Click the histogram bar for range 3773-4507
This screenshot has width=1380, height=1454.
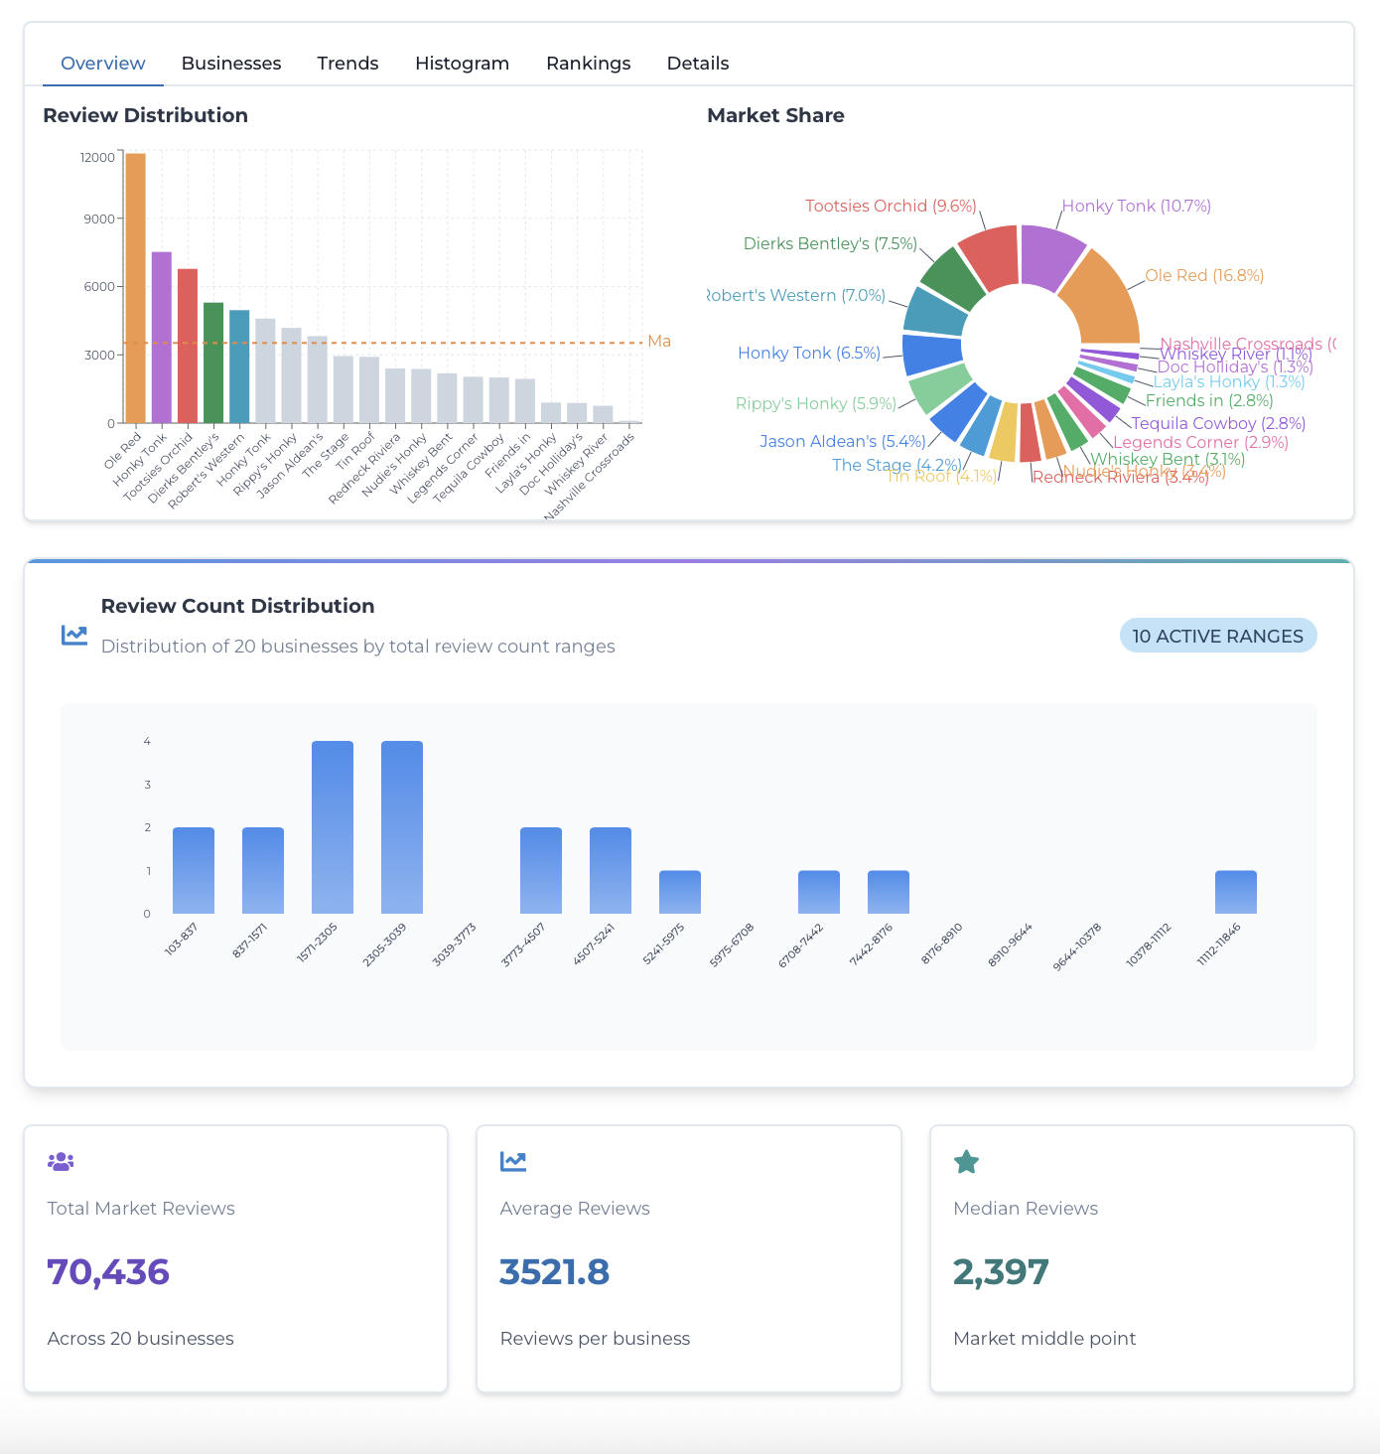(x=541, y=870)
